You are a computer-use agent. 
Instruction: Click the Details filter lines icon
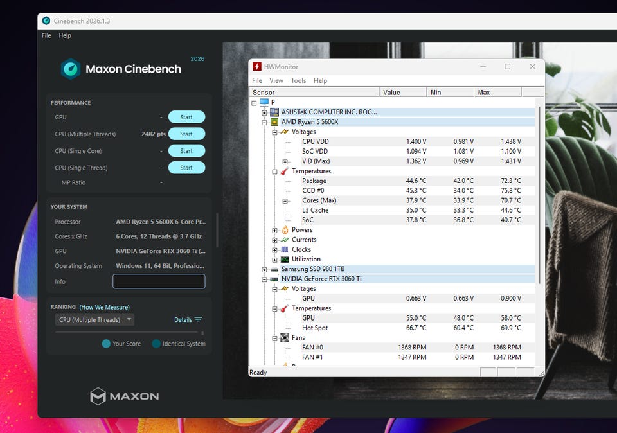click(x=199, y=319)
